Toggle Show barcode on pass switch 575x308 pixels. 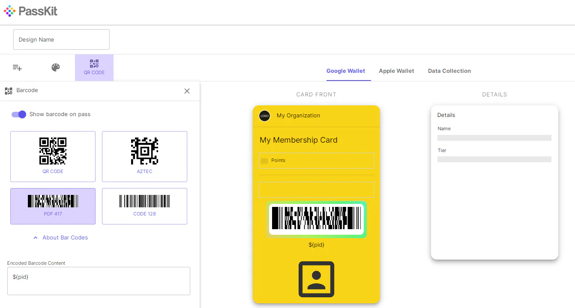pyautogui.click(x=19, y=114)
